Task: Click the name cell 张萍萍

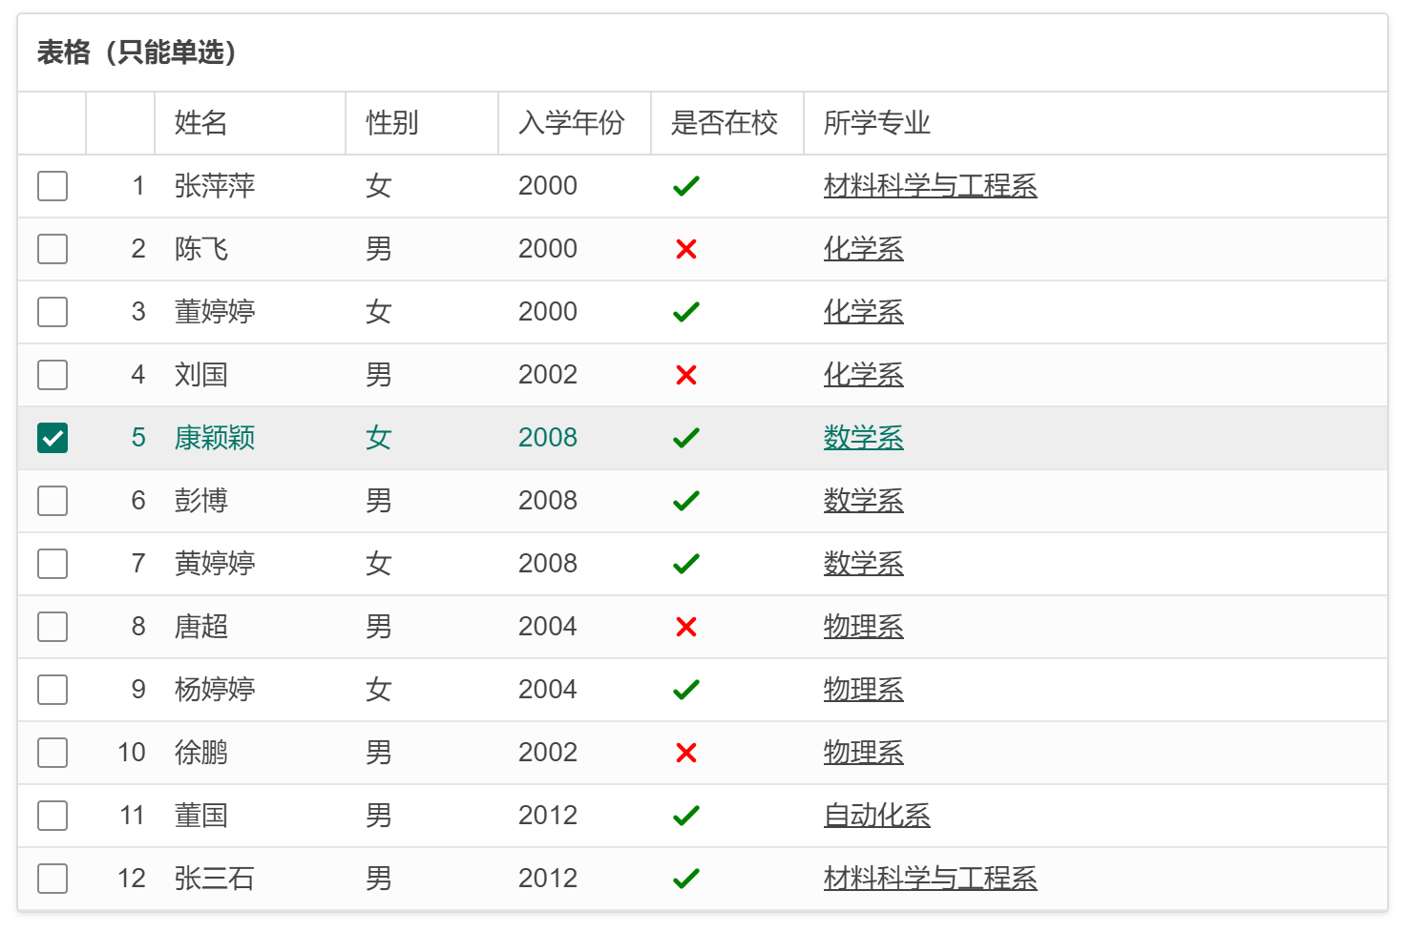Action: pyautogui.click(x=215, y=186)
